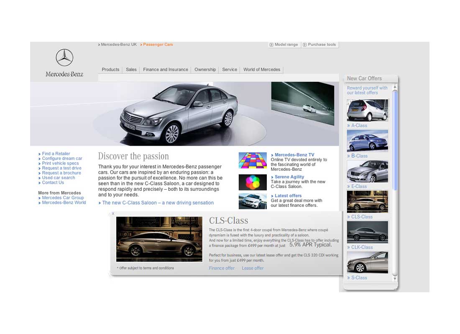Open the Purchase tools dropdown
The height and width of the screenshot is (334, 460).
click(x=320, y=45)
